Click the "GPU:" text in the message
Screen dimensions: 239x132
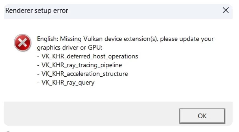[96, 48]
